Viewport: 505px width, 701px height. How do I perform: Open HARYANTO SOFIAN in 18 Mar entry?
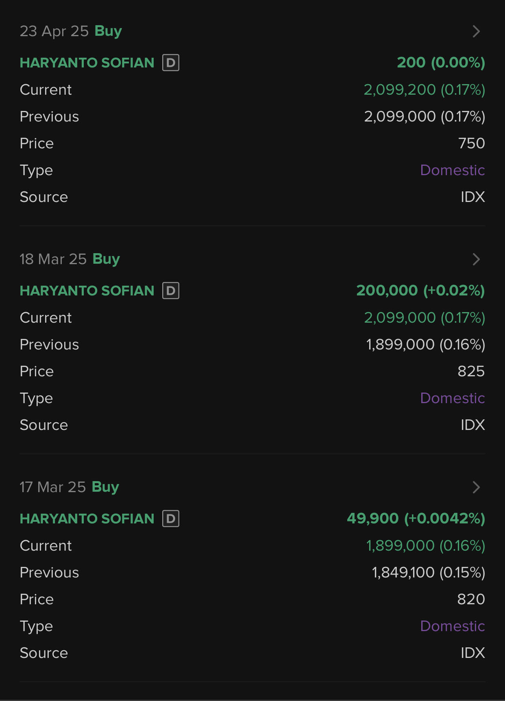pos(87,291)
